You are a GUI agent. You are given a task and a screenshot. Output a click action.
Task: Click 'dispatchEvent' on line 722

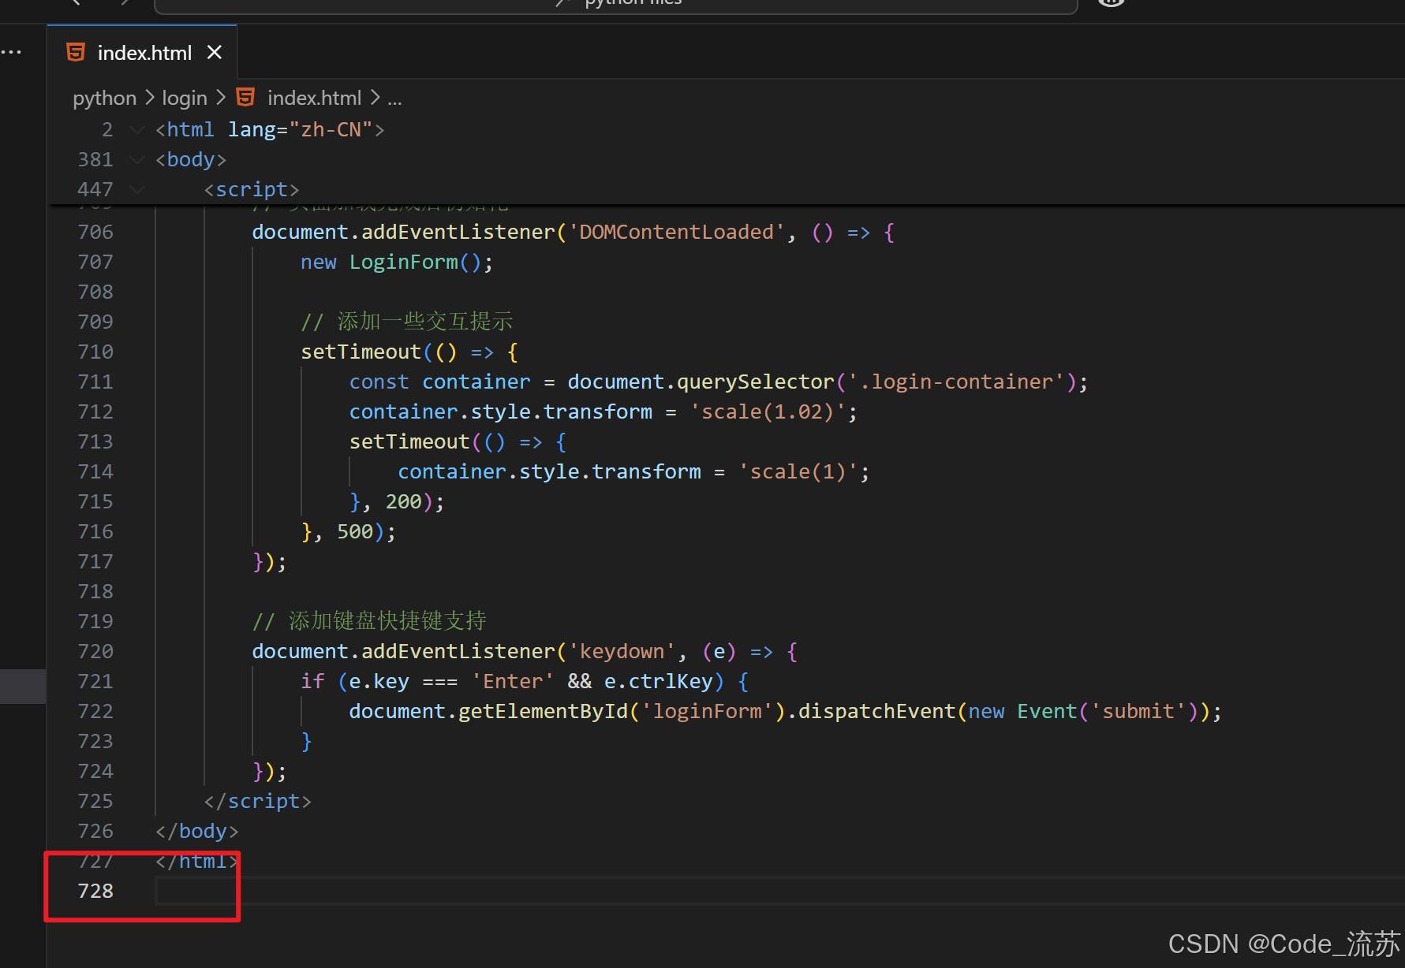point(876,711)
